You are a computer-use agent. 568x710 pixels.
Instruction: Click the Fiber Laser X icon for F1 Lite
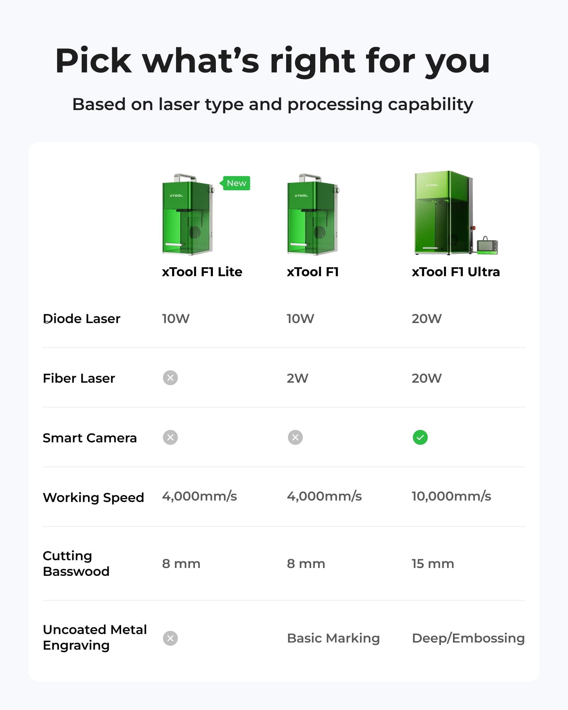coord(170,378)
